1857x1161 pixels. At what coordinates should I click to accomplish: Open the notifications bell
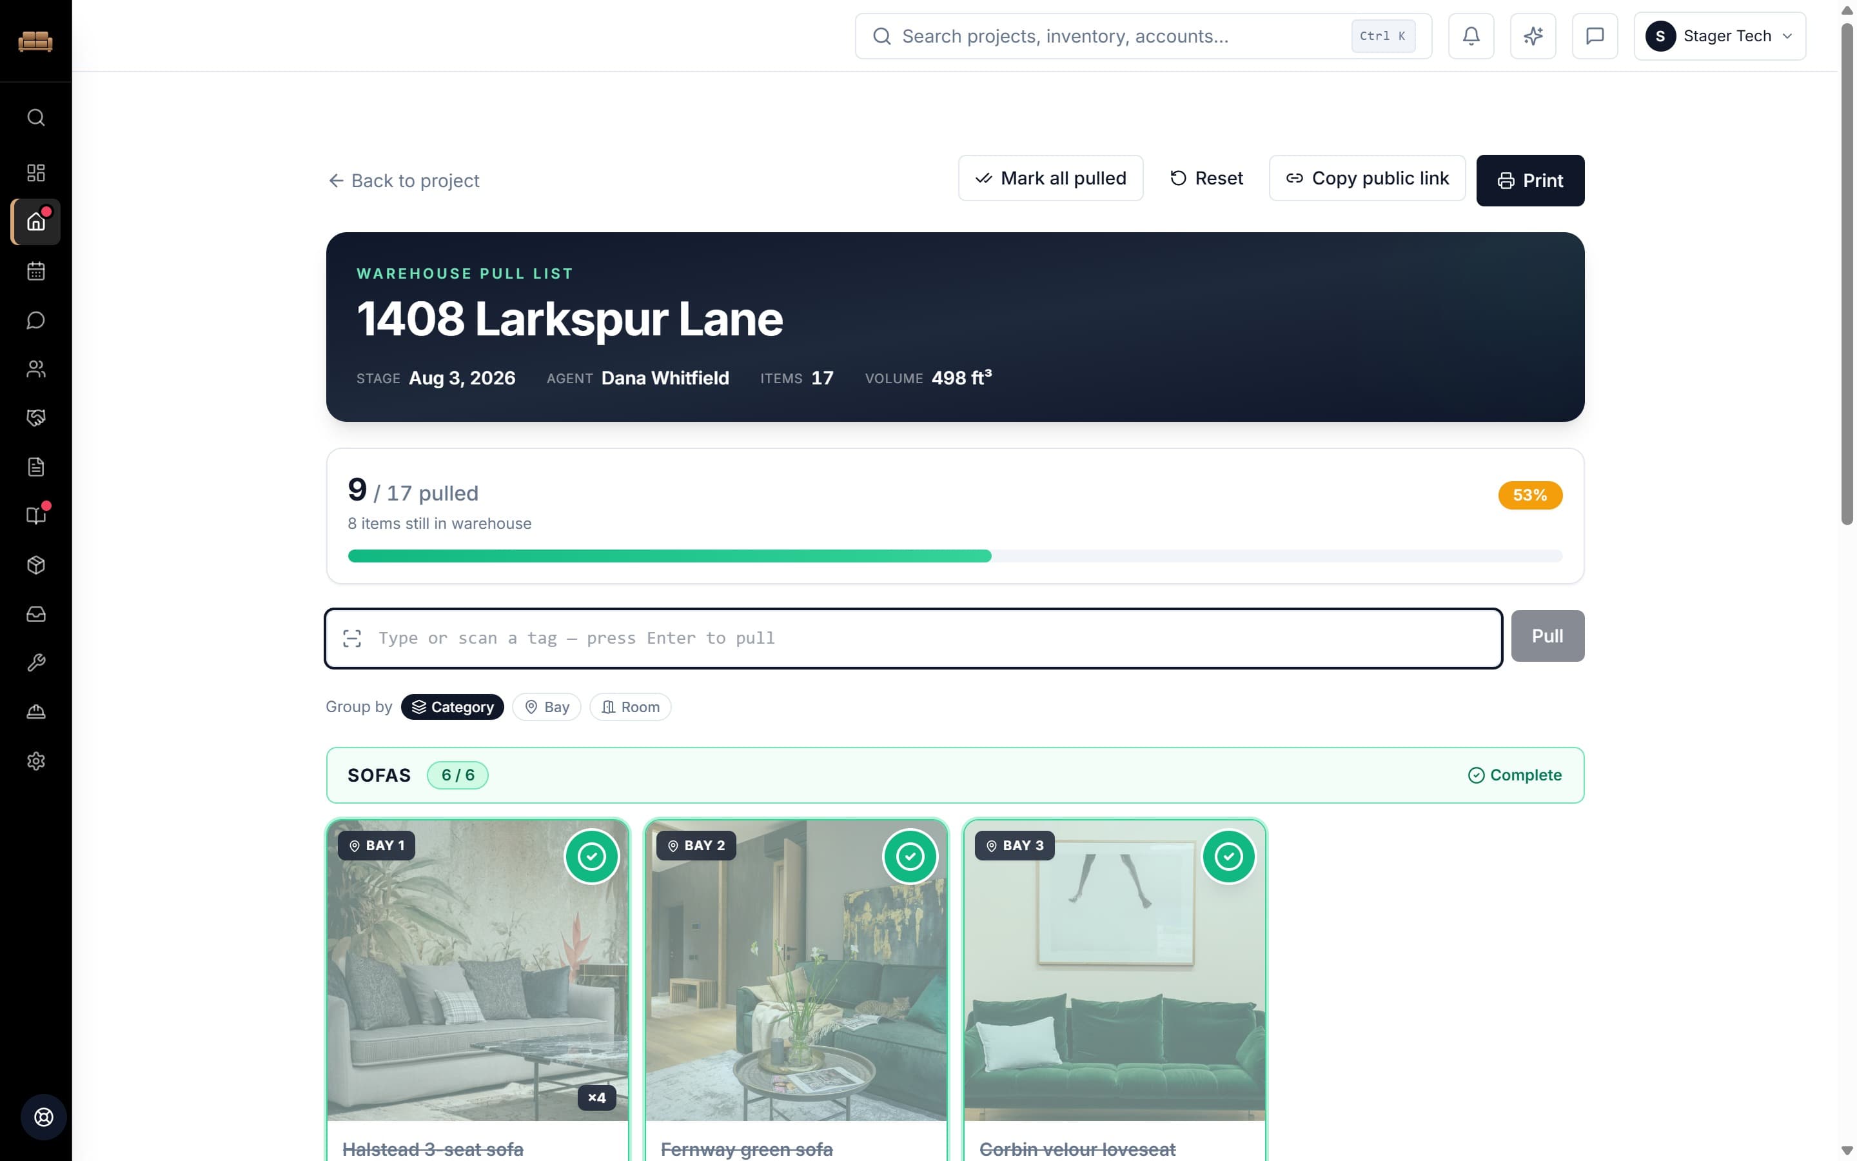point(1470,36)
